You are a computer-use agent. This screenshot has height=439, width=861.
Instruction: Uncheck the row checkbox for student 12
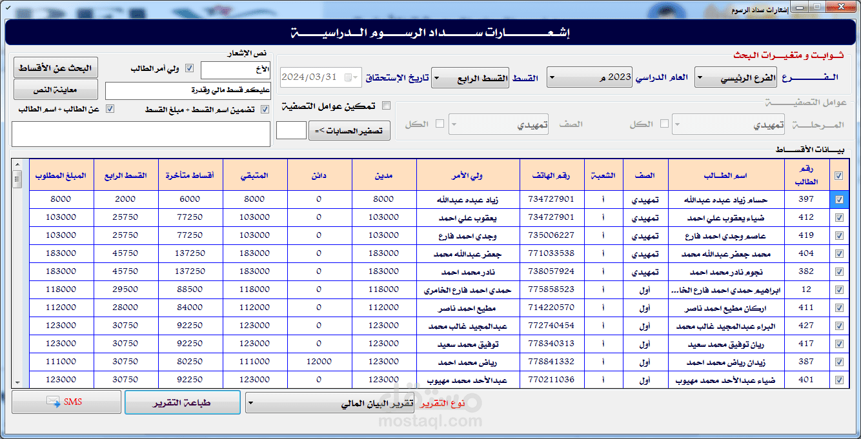point(838,289)
